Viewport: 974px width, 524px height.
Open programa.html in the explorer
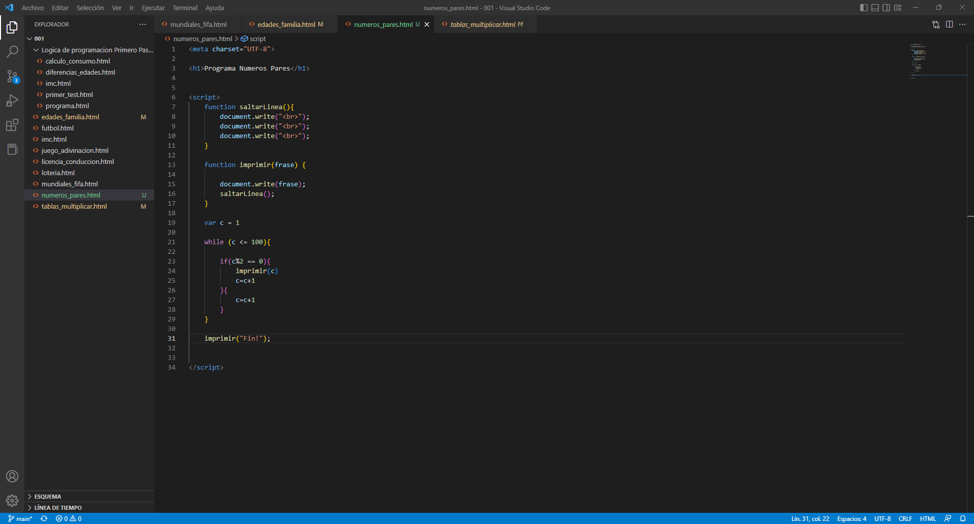click(89, 106)
